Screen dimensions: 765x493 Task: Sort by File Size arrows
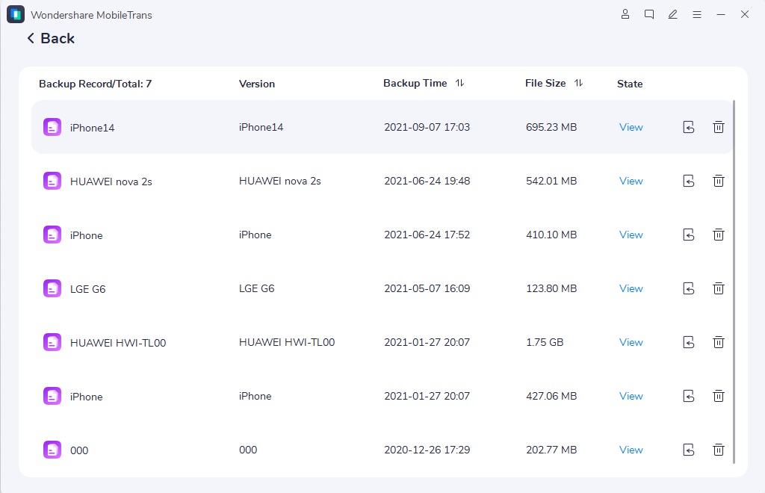pyautogui.click(x=578, y=83)
